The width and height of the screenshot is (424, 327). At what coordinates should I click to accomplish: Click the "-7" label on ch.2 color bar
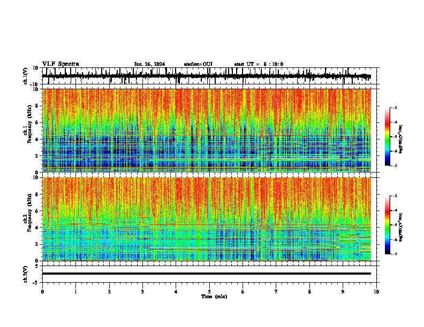[x=395, y=254]
